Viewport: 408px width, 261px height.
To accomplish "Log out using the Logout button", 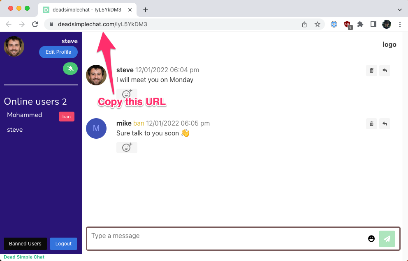I will [x=63, y=244].
